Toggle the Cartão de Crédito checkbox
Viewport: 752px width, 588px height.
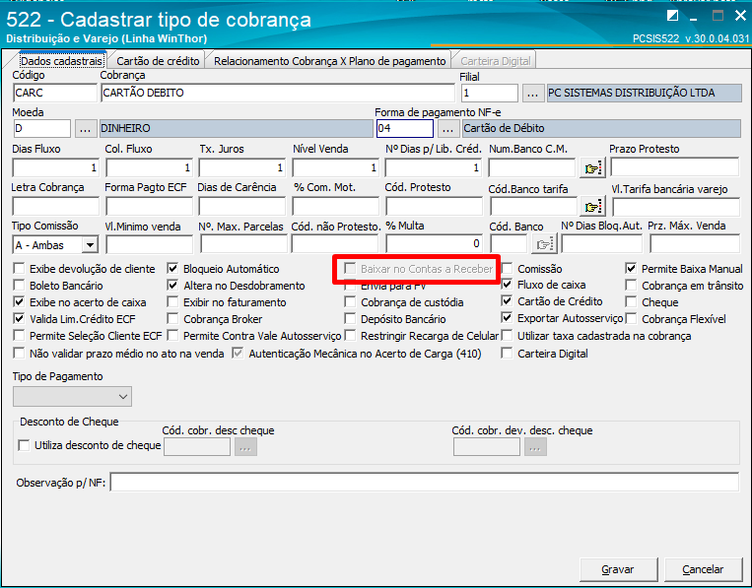(x=507, y=301)
